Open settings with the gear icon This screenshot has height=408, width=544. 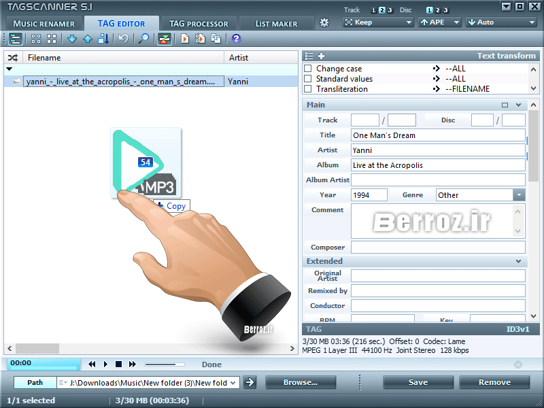[324, 23]
